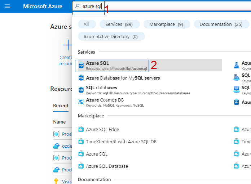The width and height of the screenshot is (251, 184).
Task: Click the Documentation section heading
Action: click(x=94, y=179)
